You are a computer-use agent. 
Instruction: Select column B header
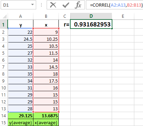tap(46, 16)
